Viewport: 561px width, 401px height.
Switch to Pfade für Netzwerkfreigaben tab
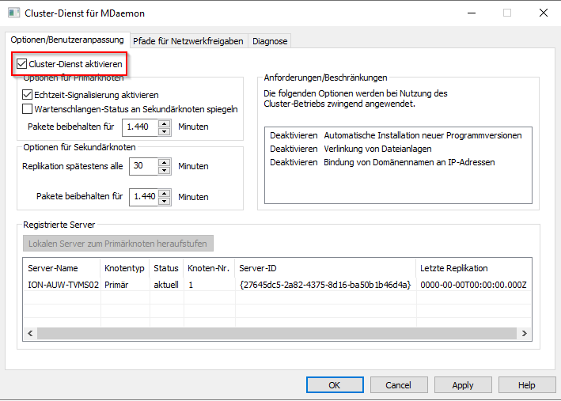point(189,40)
